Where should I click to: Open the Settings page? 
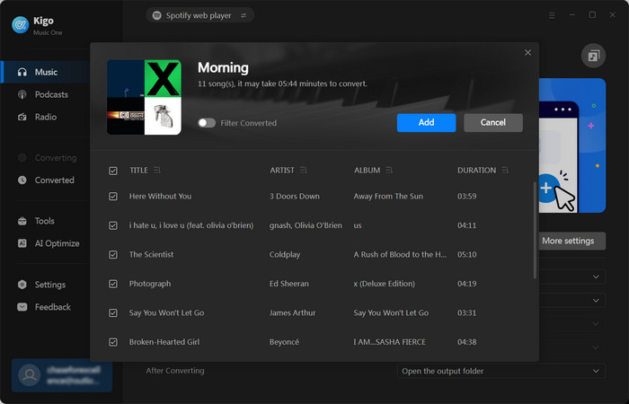click(49, 285)
